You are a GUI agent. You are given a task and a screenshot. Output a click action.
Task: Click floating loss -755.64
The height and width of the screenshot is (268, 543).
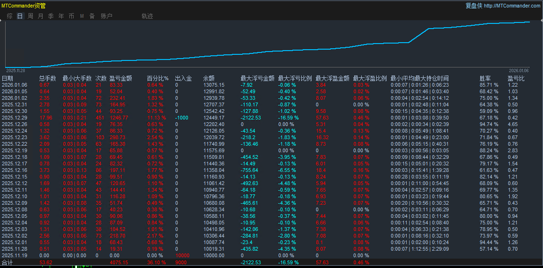pos(250,171)
